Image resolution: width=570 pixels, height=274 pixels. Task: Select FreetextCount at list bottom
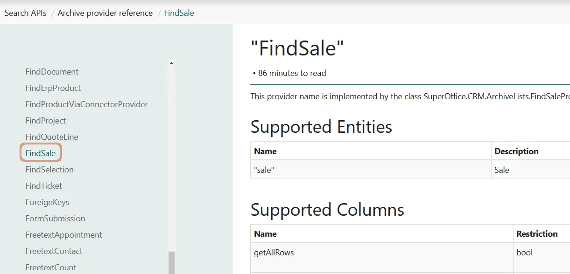pyautogui.click(x=51, y=267)
